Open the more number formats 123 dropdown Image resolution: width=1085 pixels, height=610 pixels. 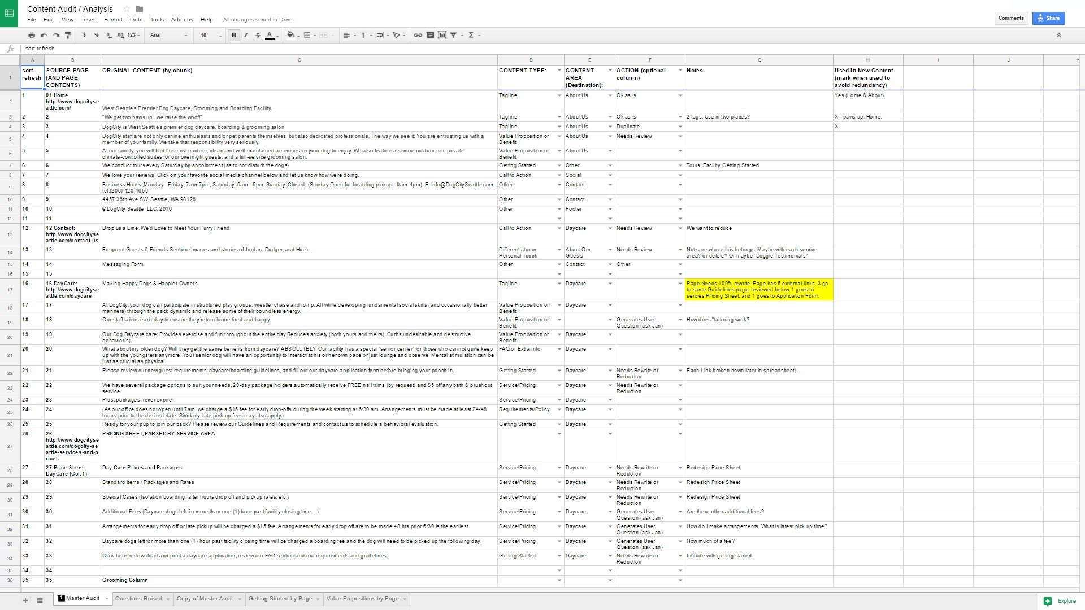134,35
